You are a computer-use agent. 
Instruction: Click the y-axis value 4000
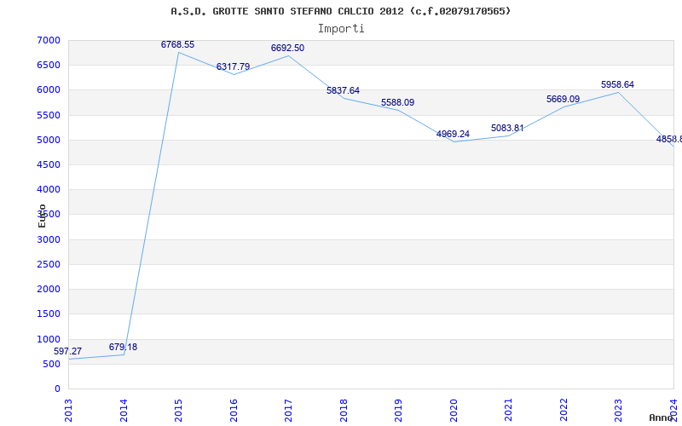(x=49, y=189)
